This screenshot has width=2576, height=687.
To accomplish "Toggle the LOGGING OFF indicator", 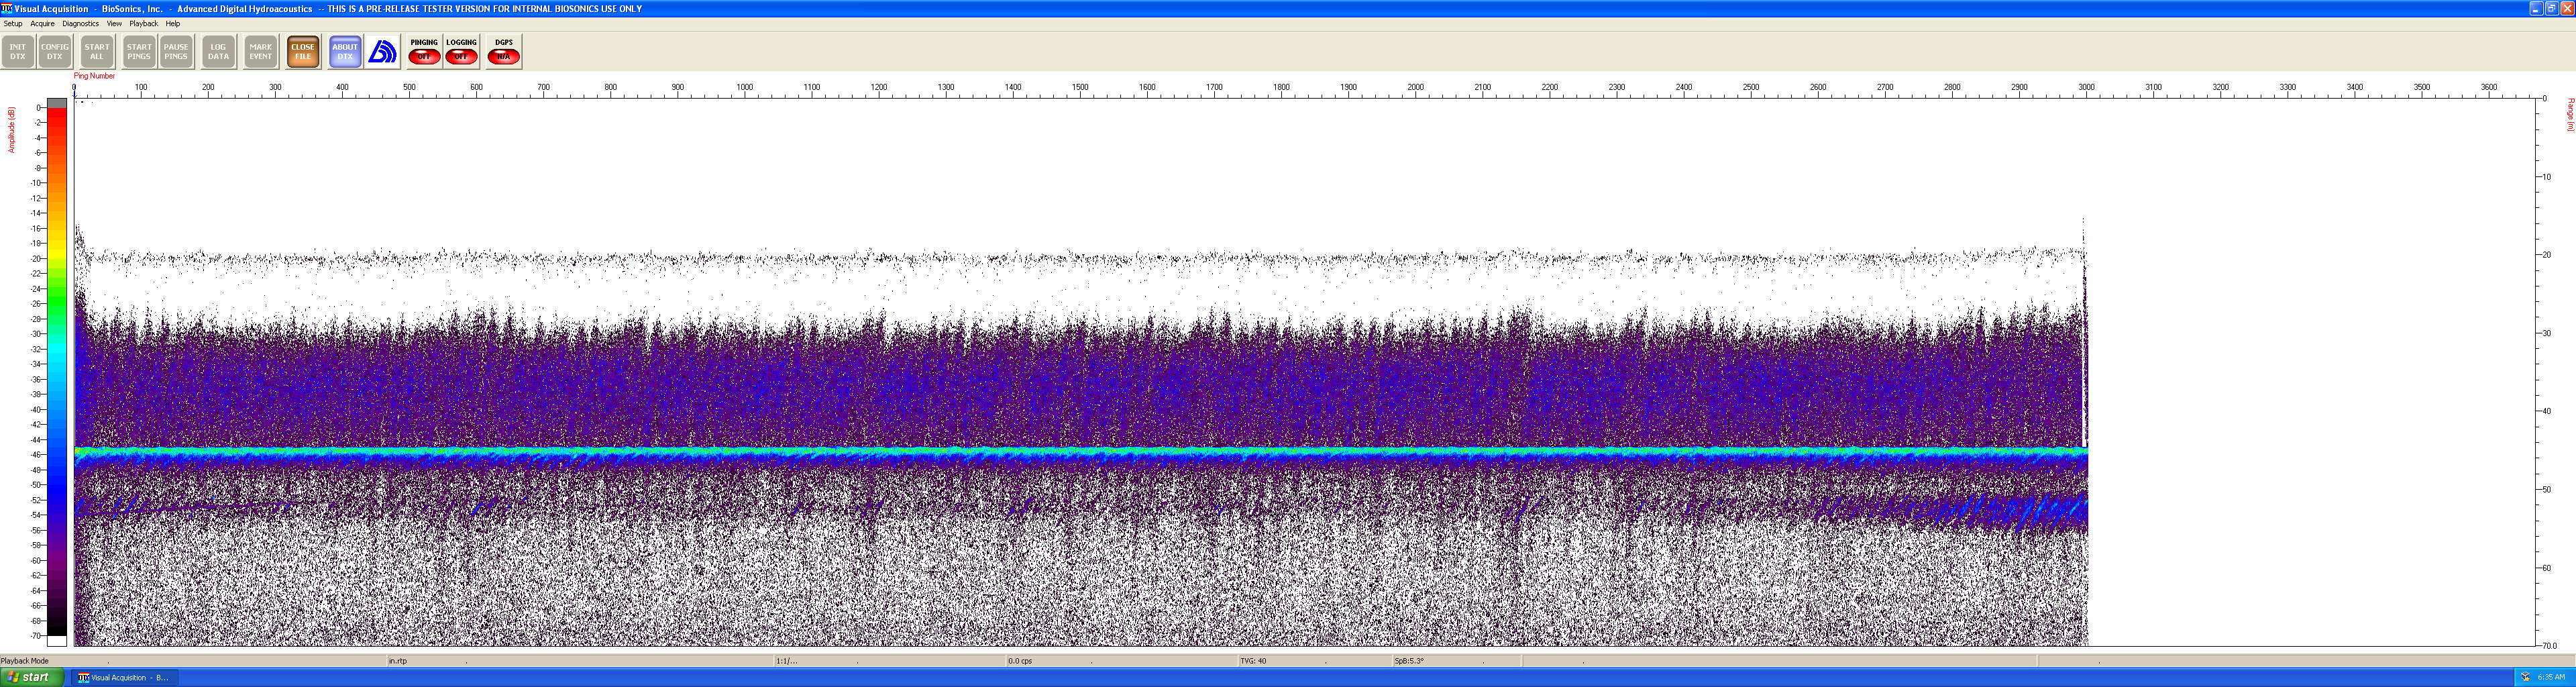I will (x=461, y=52).
